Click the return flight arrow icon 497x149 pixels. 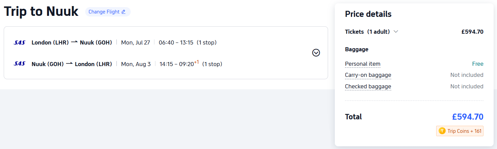point(69,63)
